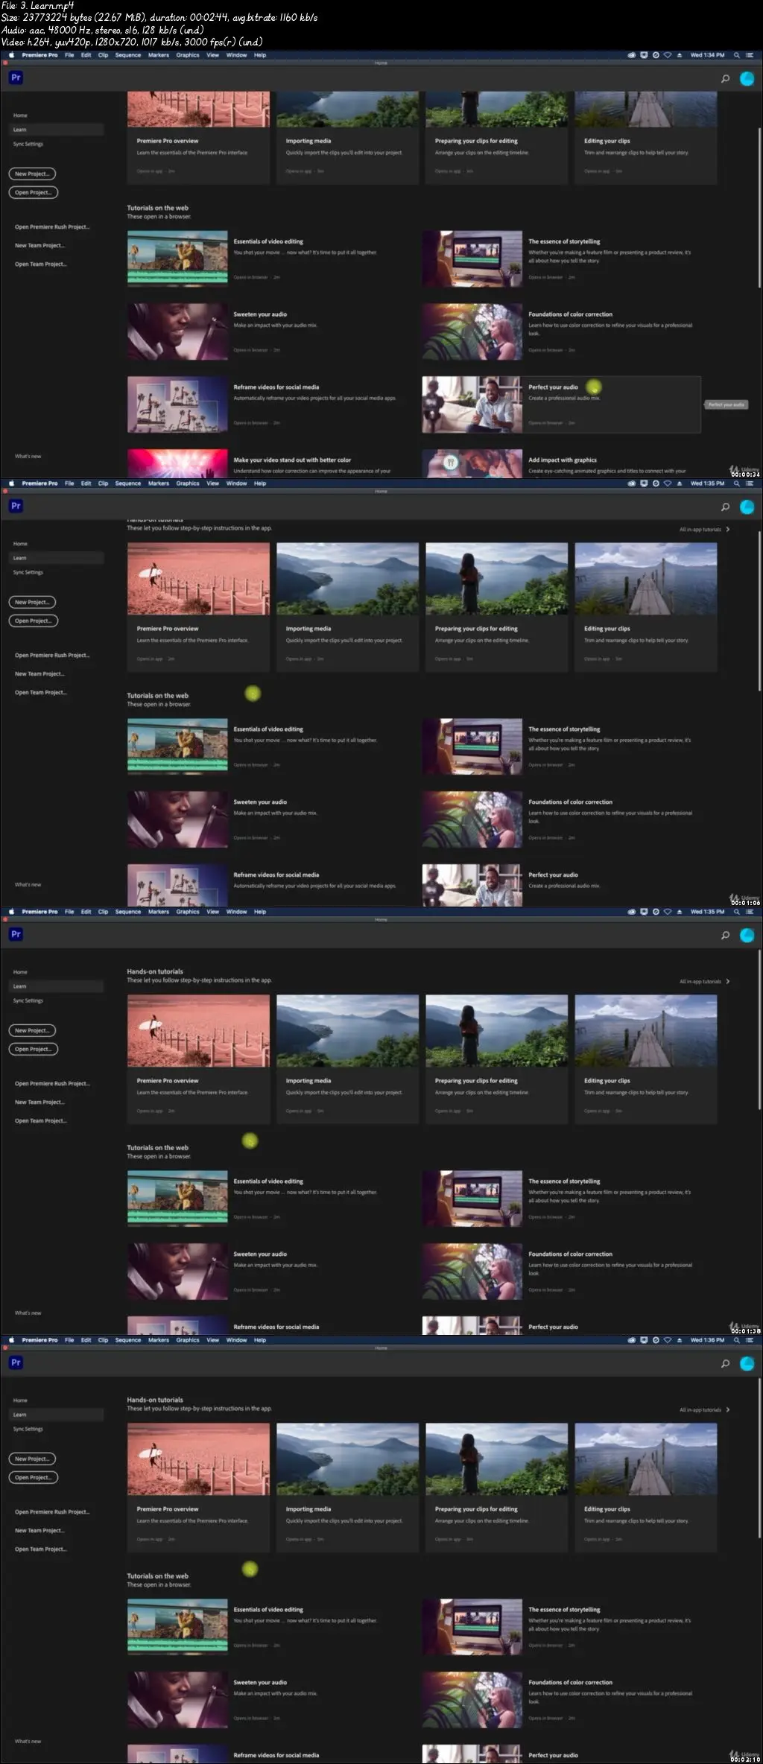Select Home in the second frame's sidebar
The width and height of the screenshot is (763, 1764).
(x=20, y=544)
